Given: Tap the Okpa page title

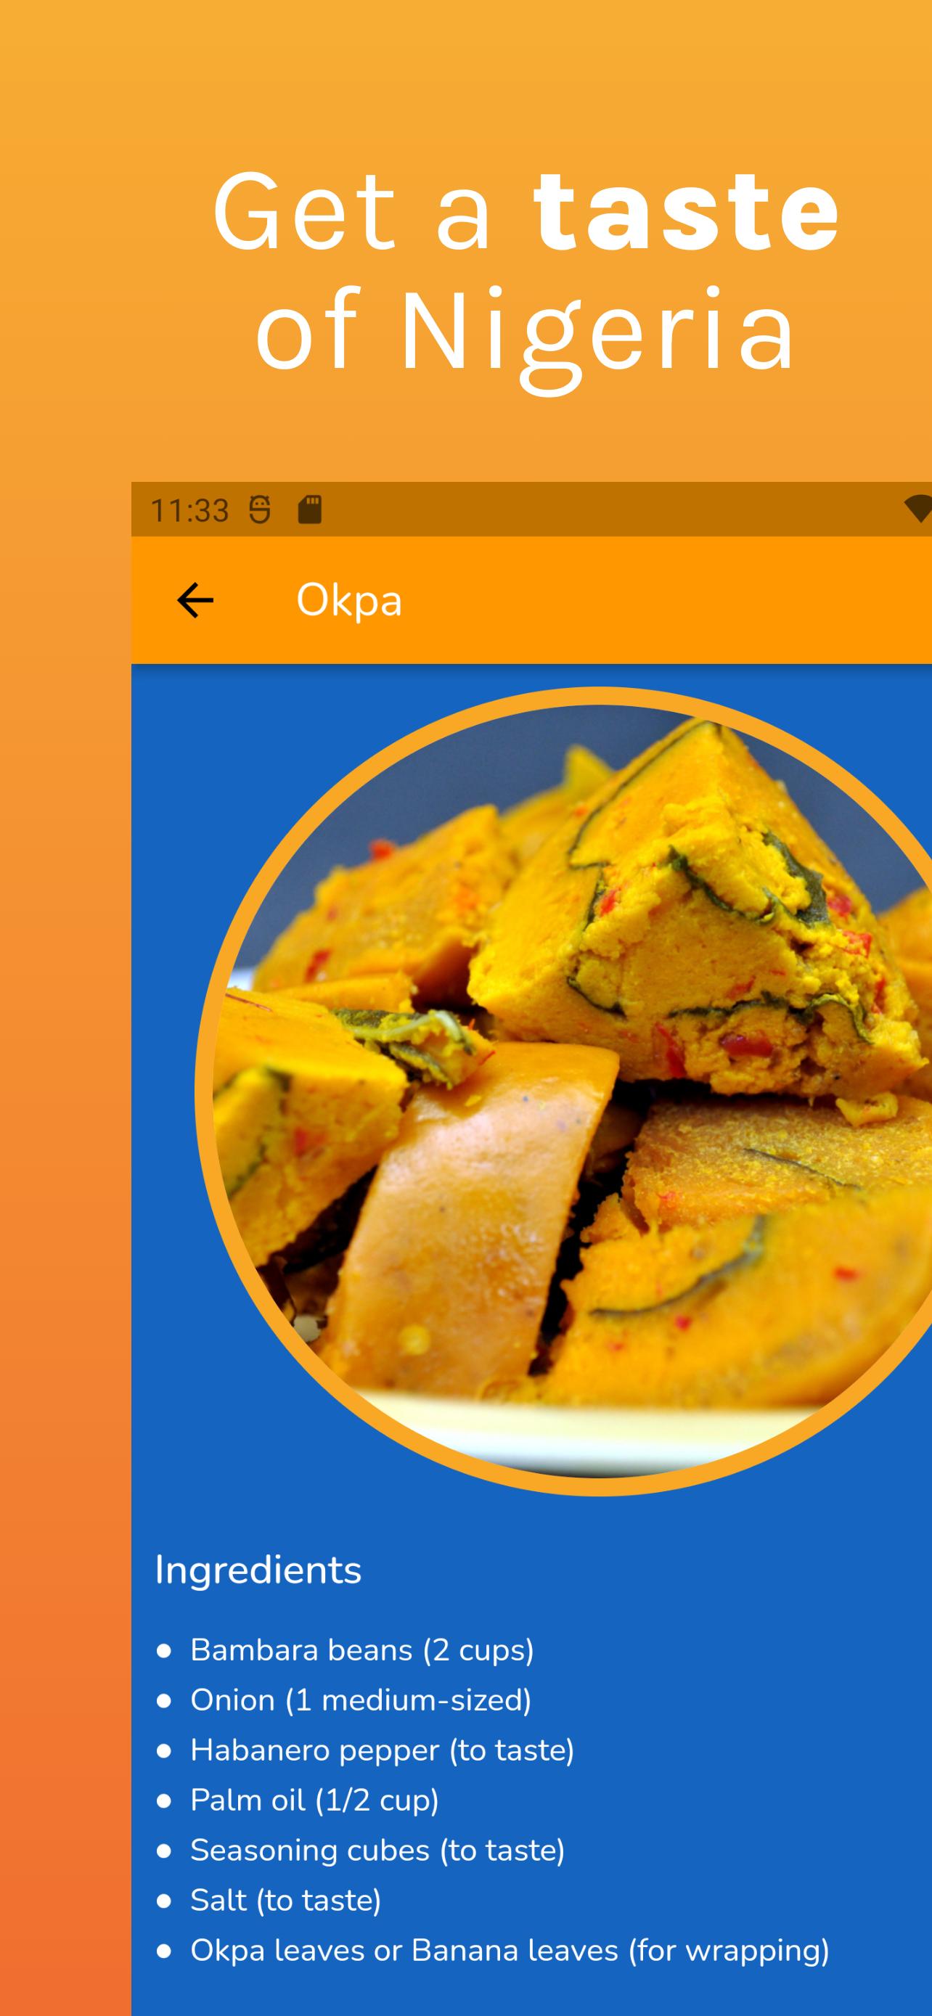Looking at the screenshot, I should click(x=349, y=601).
